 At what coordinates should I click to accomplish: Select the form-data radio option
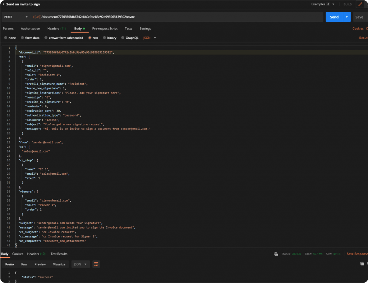(22, 38)
